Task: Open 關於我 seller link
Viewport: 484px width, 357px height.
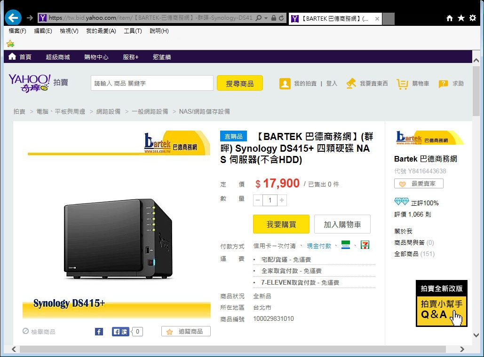Action: (x=403, y=231)
